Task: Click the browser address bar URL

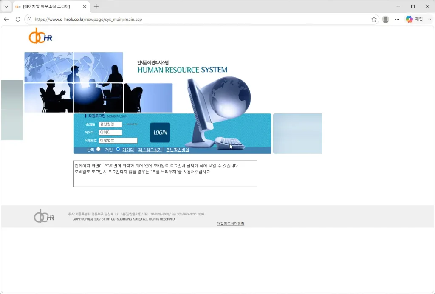Action: point(88,20)
